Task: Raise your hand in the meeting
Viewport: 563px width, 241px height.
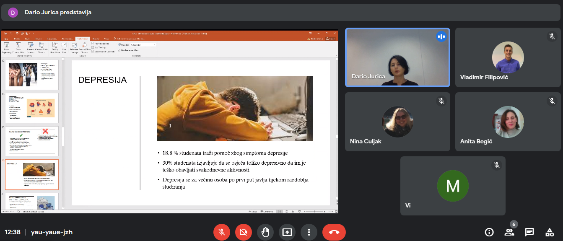Action: 265,232
